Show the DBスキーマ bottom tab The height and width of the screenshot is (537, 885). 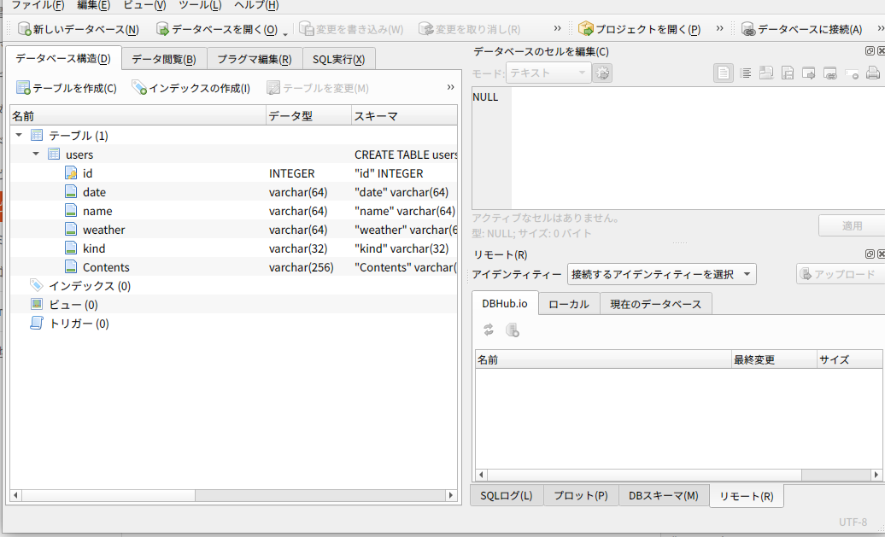(663, 496)
